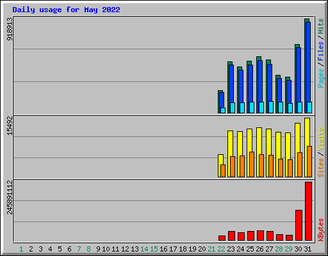Click day 29 on the x-axis

pos(288,249)
